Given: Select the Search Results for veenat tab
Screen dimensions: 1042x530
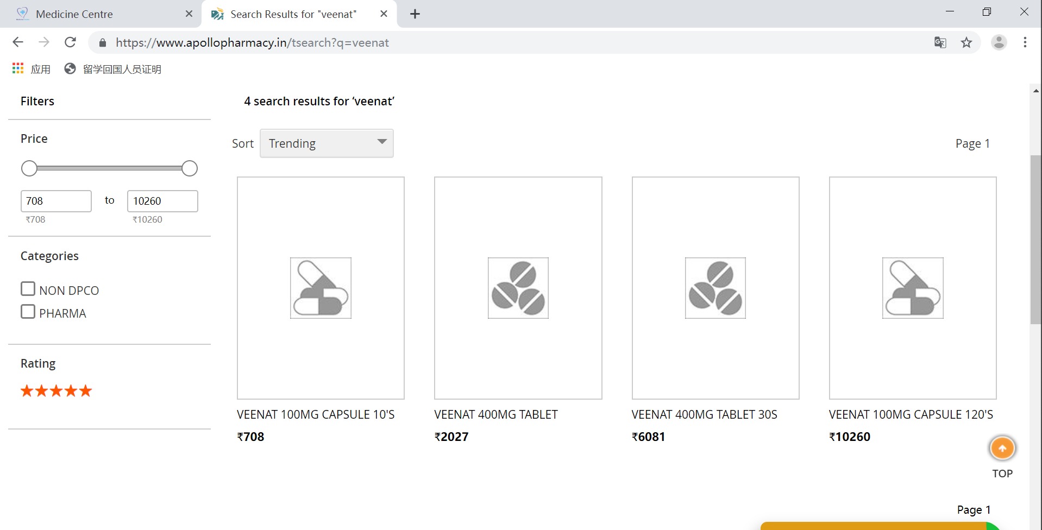Looking at the screenshot, I should (x=299, y=14).
